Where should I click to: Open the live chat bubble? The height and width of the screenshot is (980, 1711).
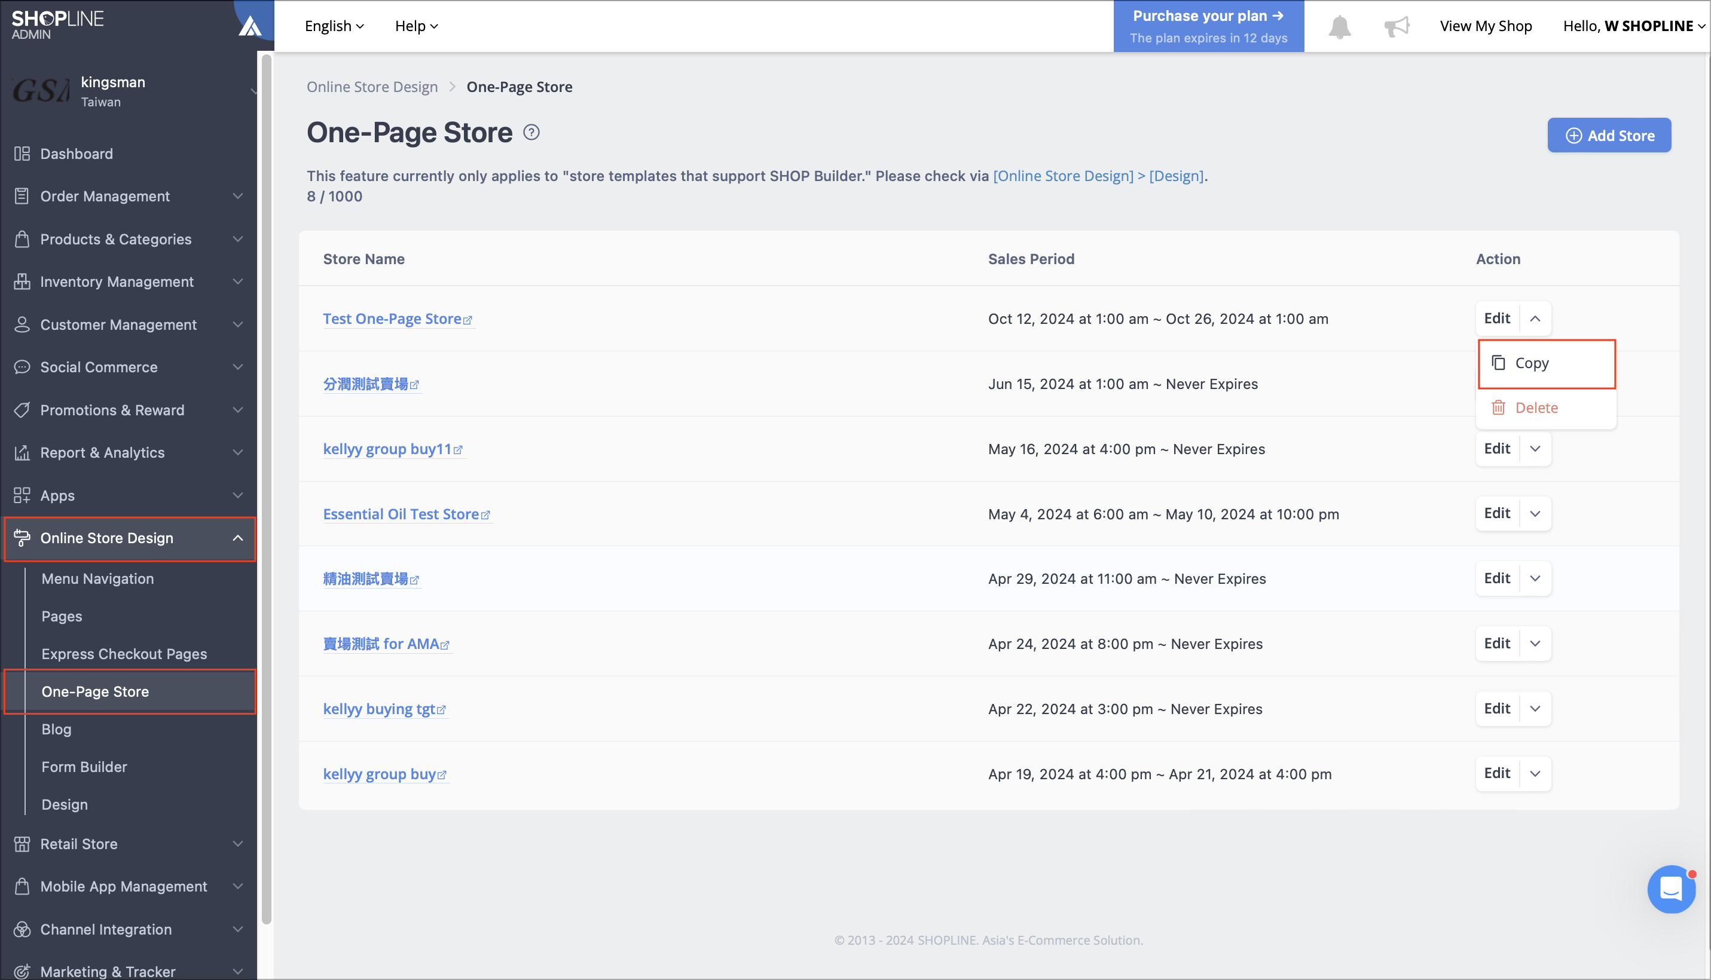[1670, 889]
